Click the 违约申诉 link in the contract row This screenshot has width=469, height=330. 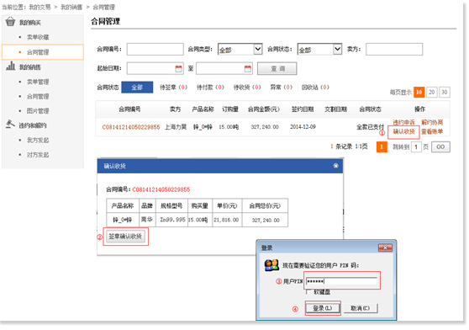[x=403, y=122]
